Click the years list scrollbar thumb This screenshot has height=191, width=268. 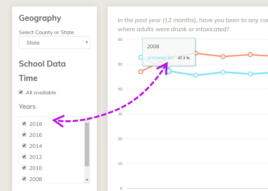click(87, 144)
